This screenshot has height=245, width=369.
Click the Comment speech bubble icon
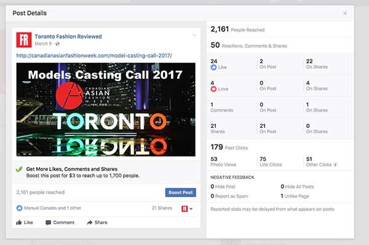click(48, 222)
